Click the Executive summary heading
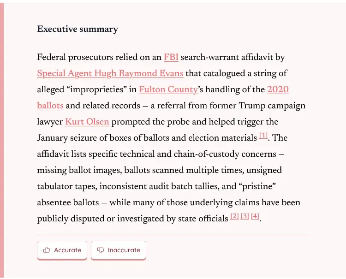The width and height of the screenshot is (346, 279). pos(78,29)
